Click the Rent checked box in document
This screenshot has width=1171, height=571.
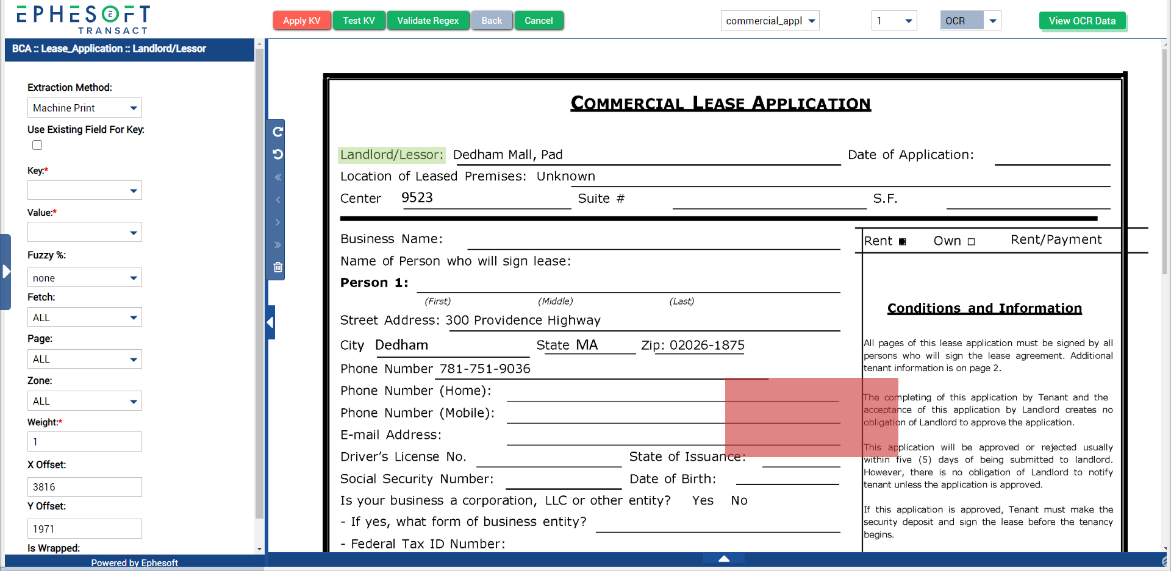902,242
